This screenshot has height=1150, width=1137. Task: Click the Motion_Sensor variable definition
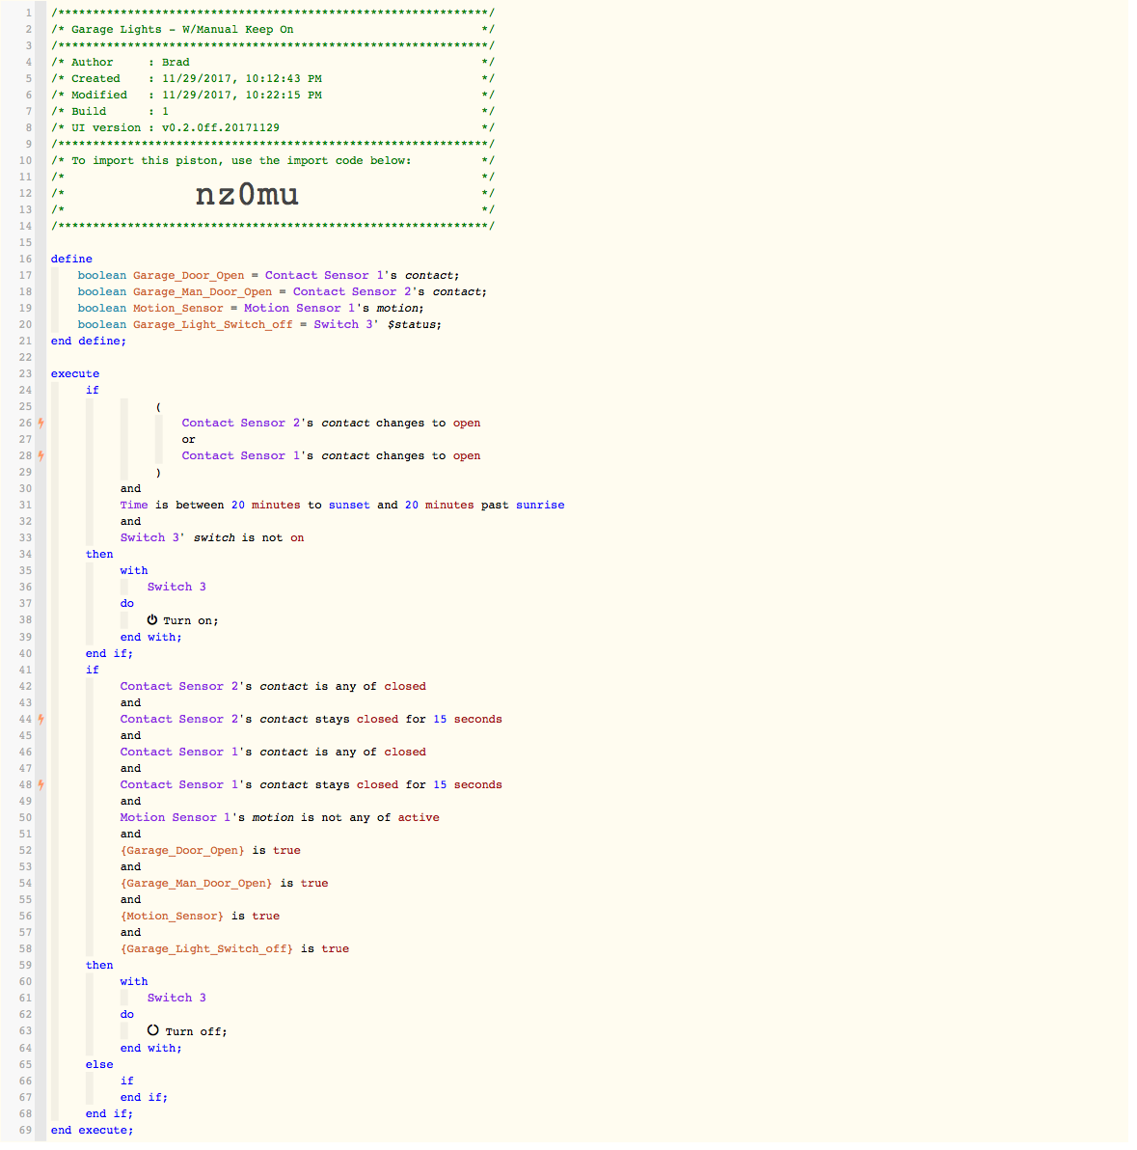pos(251,308)
